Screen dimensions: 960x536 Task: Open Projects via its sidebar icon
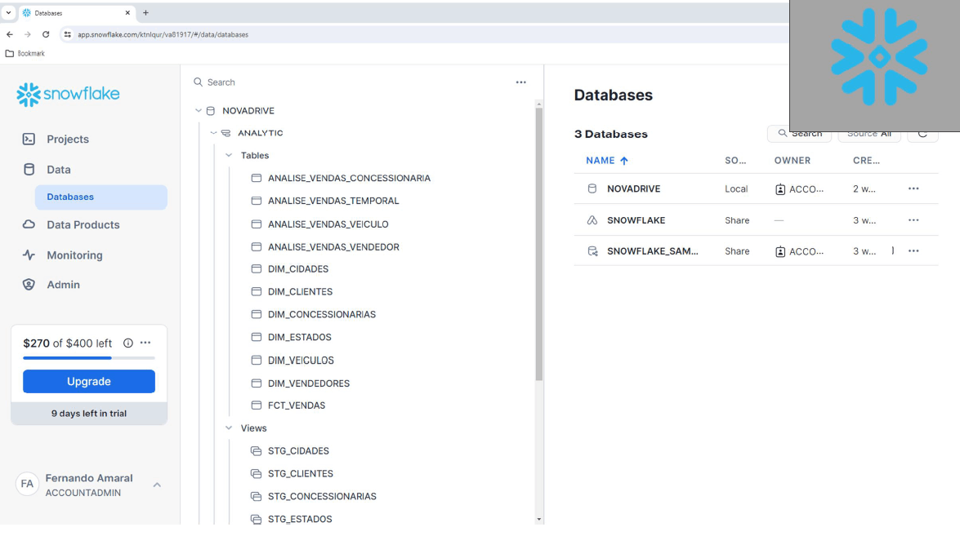tap(29, 140)
